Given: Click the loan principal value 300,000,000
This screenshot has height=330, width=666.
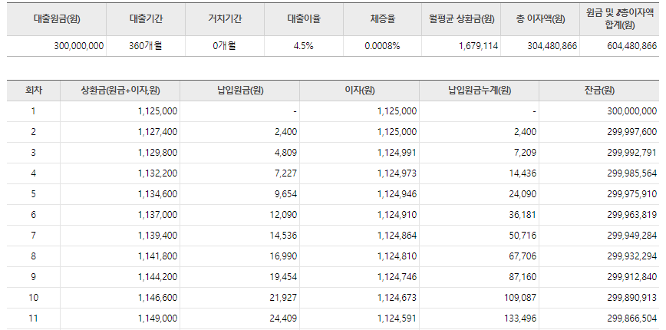Looking at the screenshot, I should click(x=78, y=46).
